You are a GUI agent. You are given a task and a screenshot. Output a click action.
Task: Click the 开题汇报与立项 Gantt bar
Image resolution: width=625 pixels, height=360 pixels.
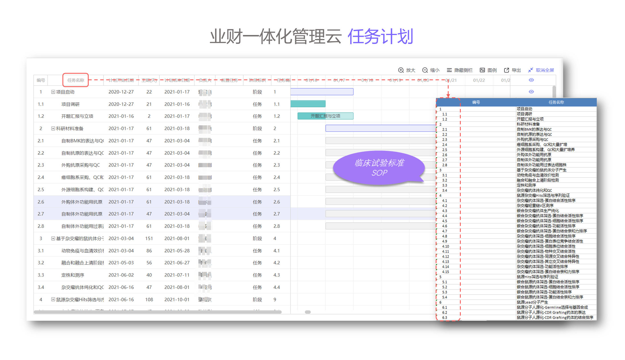325,116
